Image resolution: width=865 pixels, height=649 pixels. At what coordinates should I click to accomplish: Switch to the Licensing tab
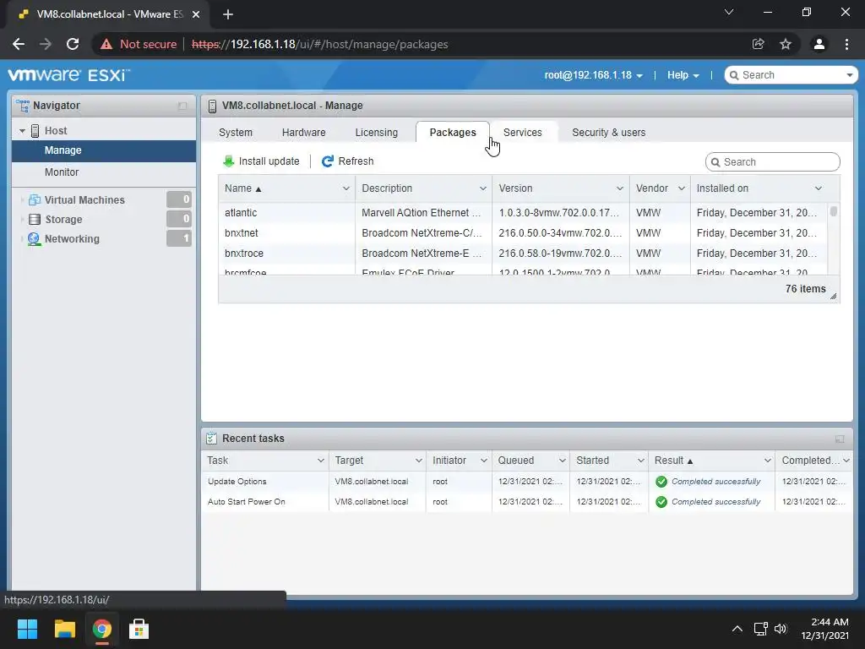tap(376, 133)
